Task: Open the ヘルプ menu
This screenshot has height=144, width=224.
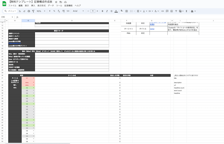Action: point(78,5)
